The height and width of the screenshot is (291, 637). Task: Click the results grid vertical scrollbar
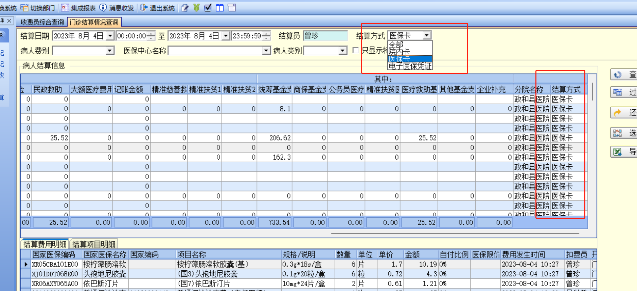coord(592,92)
